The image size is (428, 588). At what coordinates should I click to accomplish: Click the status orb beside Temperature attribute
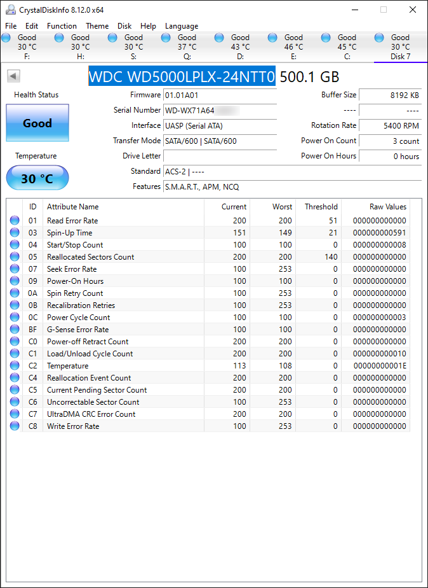click(15, 366)
